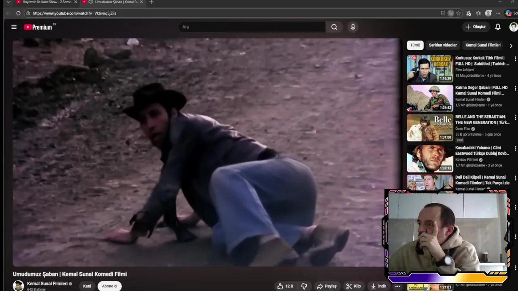Open options for Kasabadaki Yabancı video

[x=515, y=148]
